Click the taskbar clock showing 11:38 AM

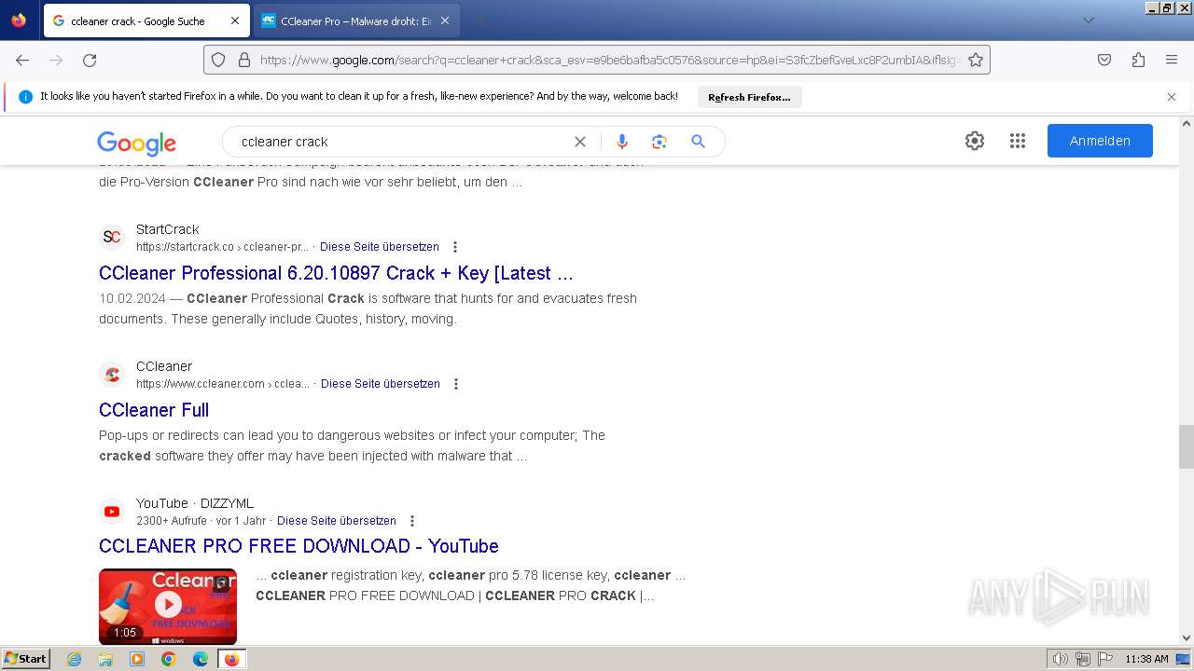[1146, 659]
